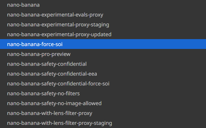Viewport: 206px width, 128px height.
Task: Pick the pro preview variant
Action: click(x=39, y=54)
